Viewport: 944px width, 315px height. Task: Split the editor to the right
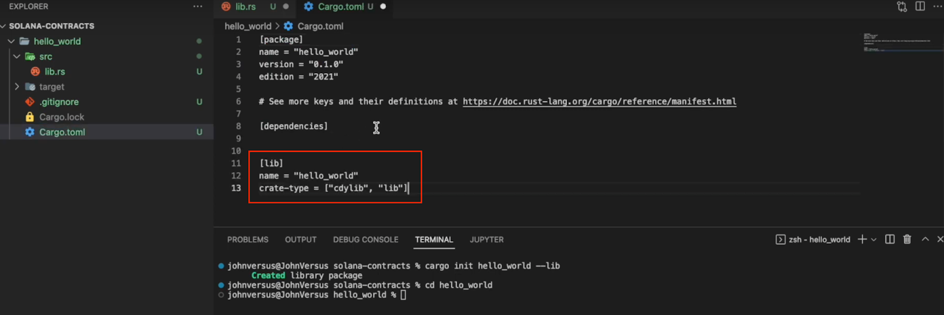point(920,6)
